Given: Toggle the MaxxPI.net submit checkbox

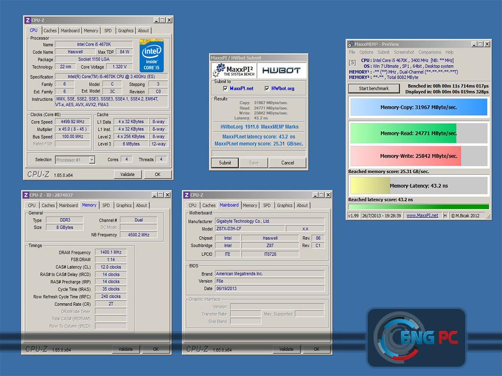Looking at the screenshot, I should click(x=225, y=89).
